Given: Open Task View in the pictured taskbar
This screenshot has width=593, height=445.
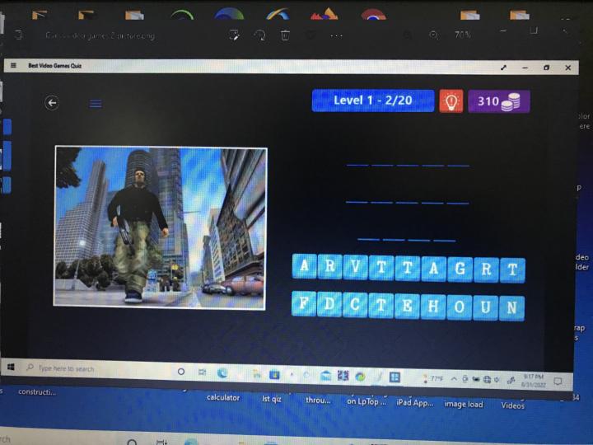Looking at the screenshot, I should coord(203,372).
